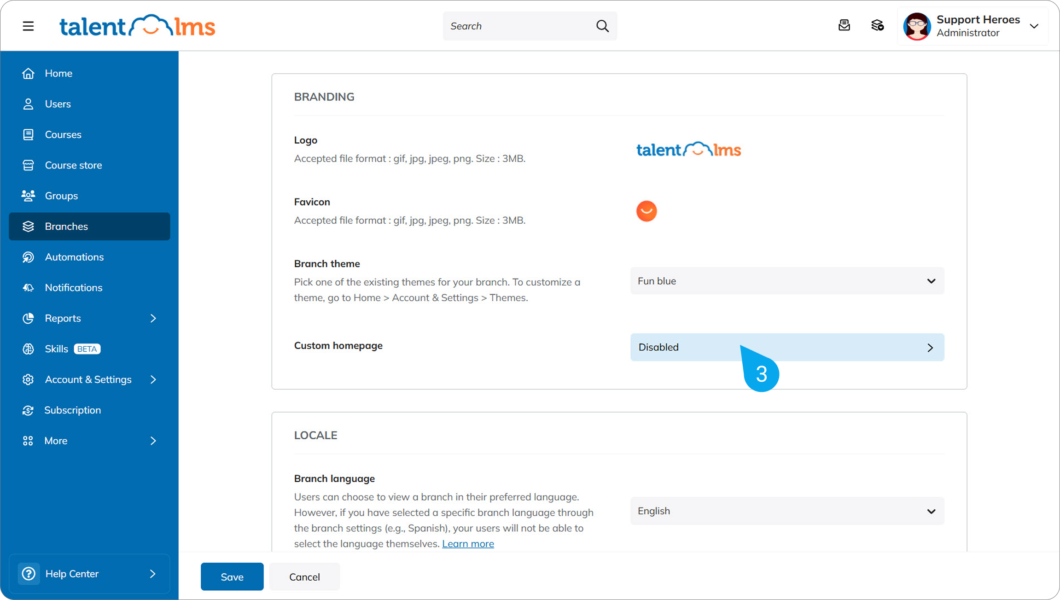Click the Users person icon

coord(28,104)
